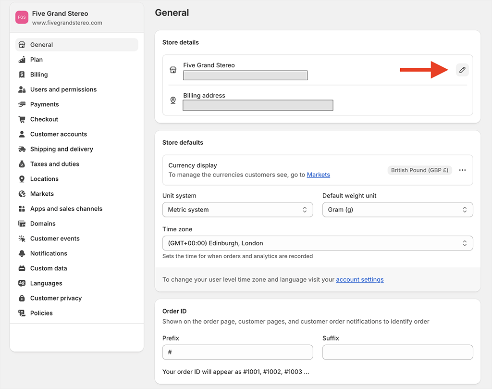The width and height of the screenshot is (492, 389).
Task: Click the Five Grand Stereo store name header
Action: click(x=60, y=13)
